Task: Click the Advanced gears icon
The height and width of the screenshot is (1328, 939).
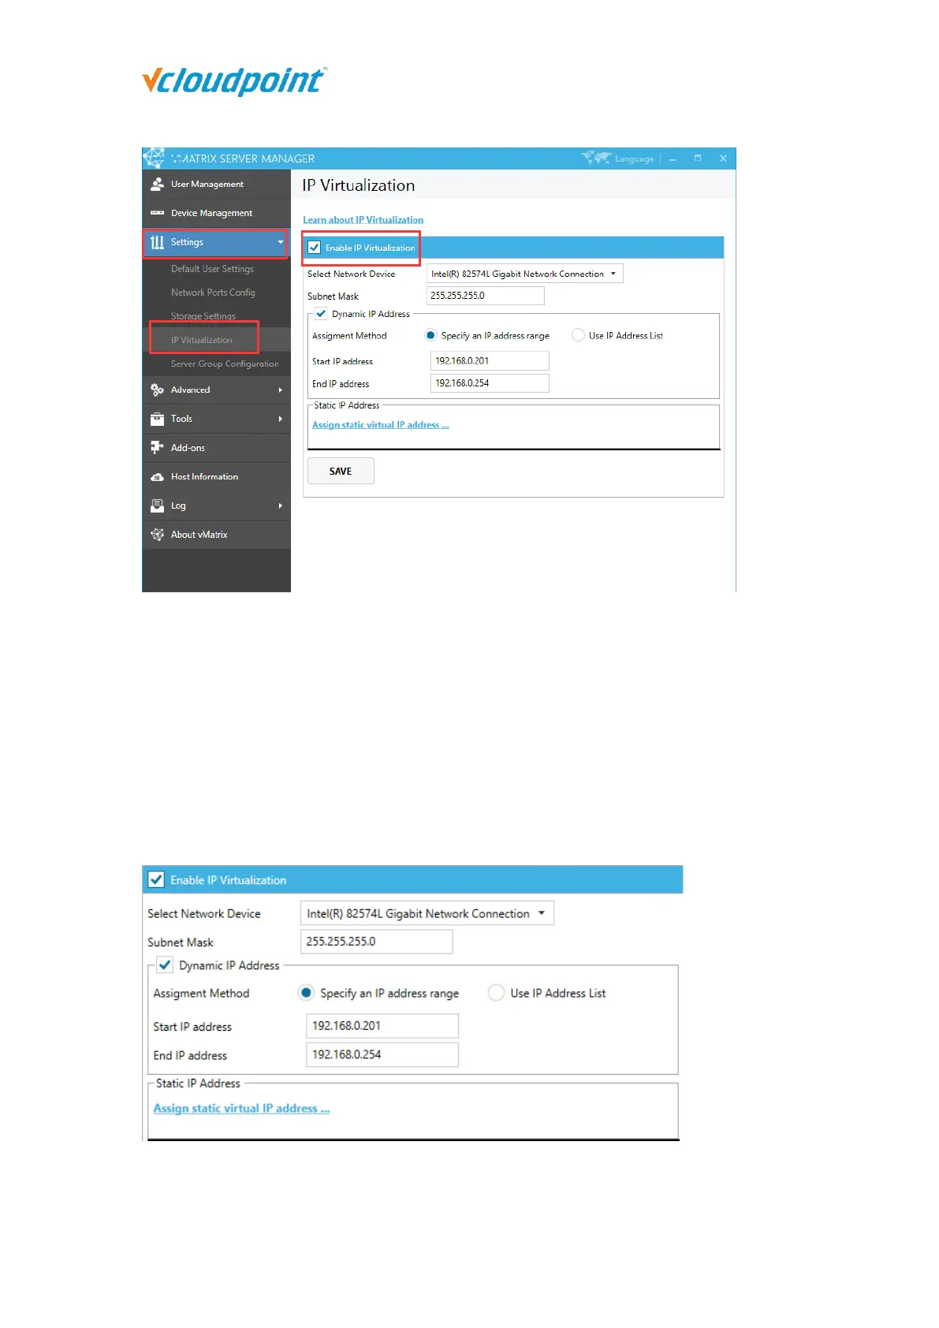Action: click(x=157, y=390)
